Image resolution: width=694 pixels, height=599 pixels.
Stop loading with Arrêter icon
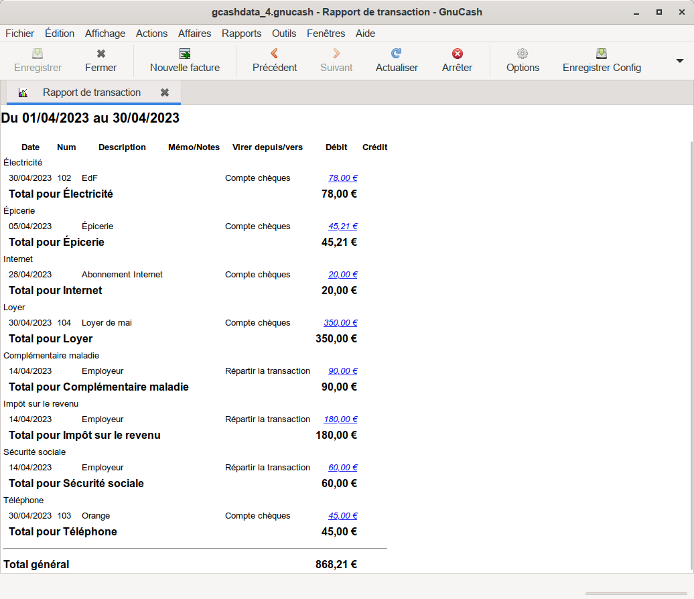[x=457, y=54]
